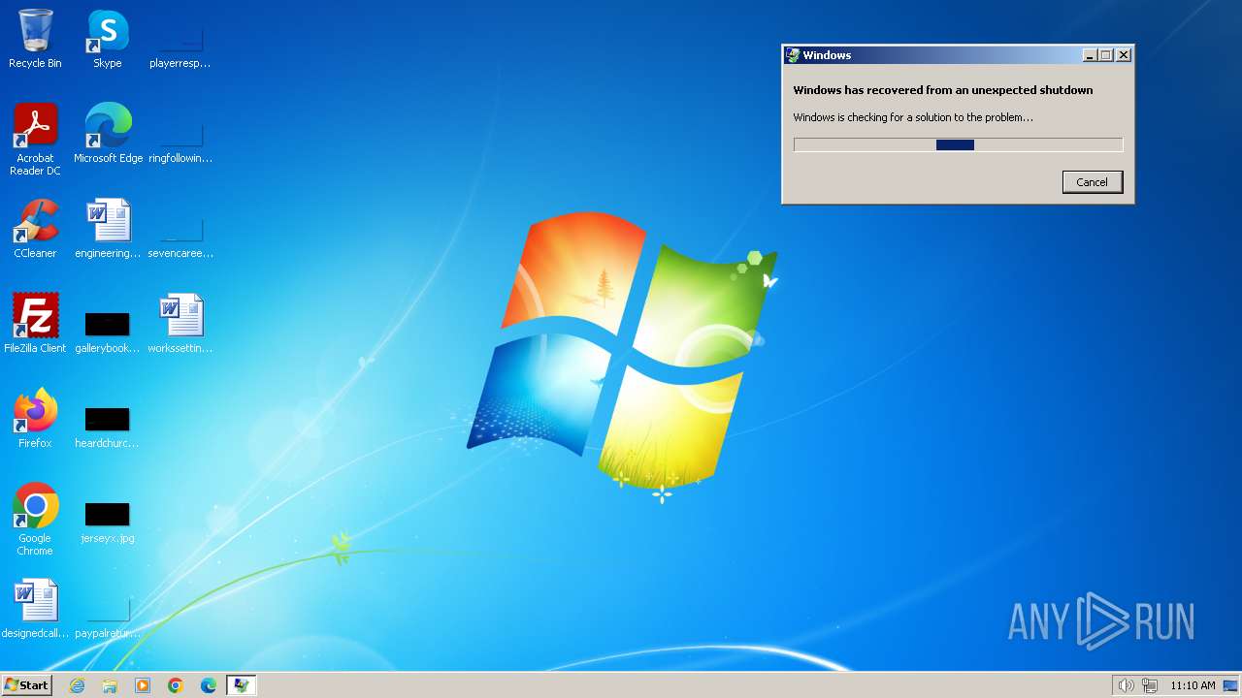Open the volume control tray icon
The image size is (1242, 698).
(1126, 685)
